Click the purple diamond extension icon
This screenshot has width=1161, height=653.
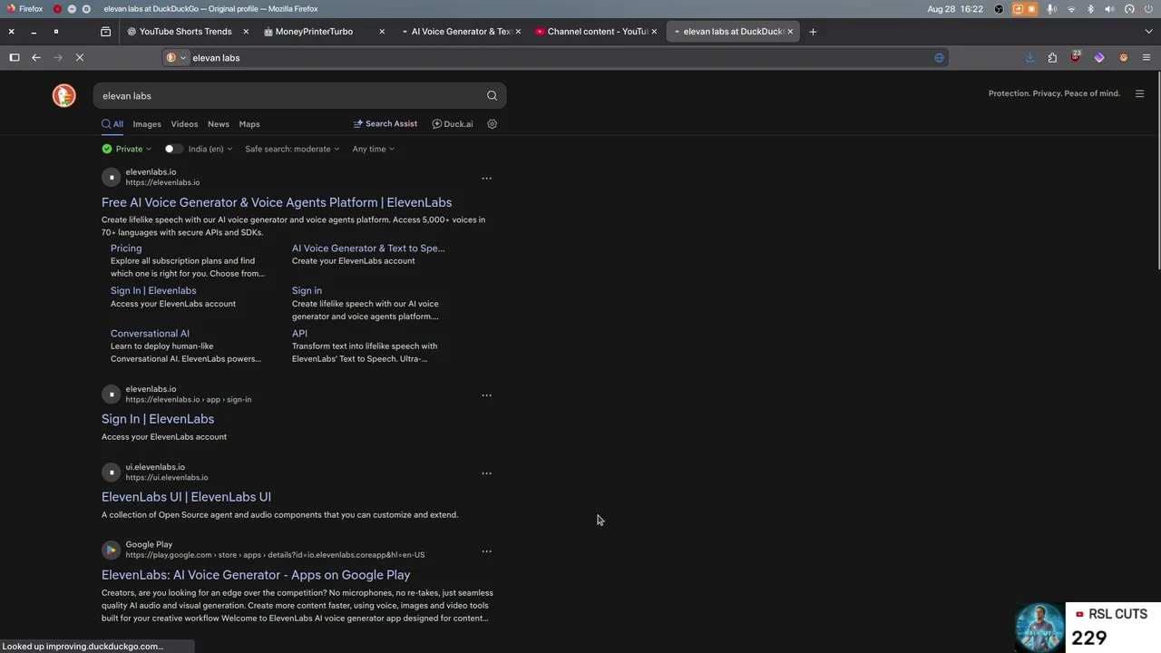pos(1099,57)
